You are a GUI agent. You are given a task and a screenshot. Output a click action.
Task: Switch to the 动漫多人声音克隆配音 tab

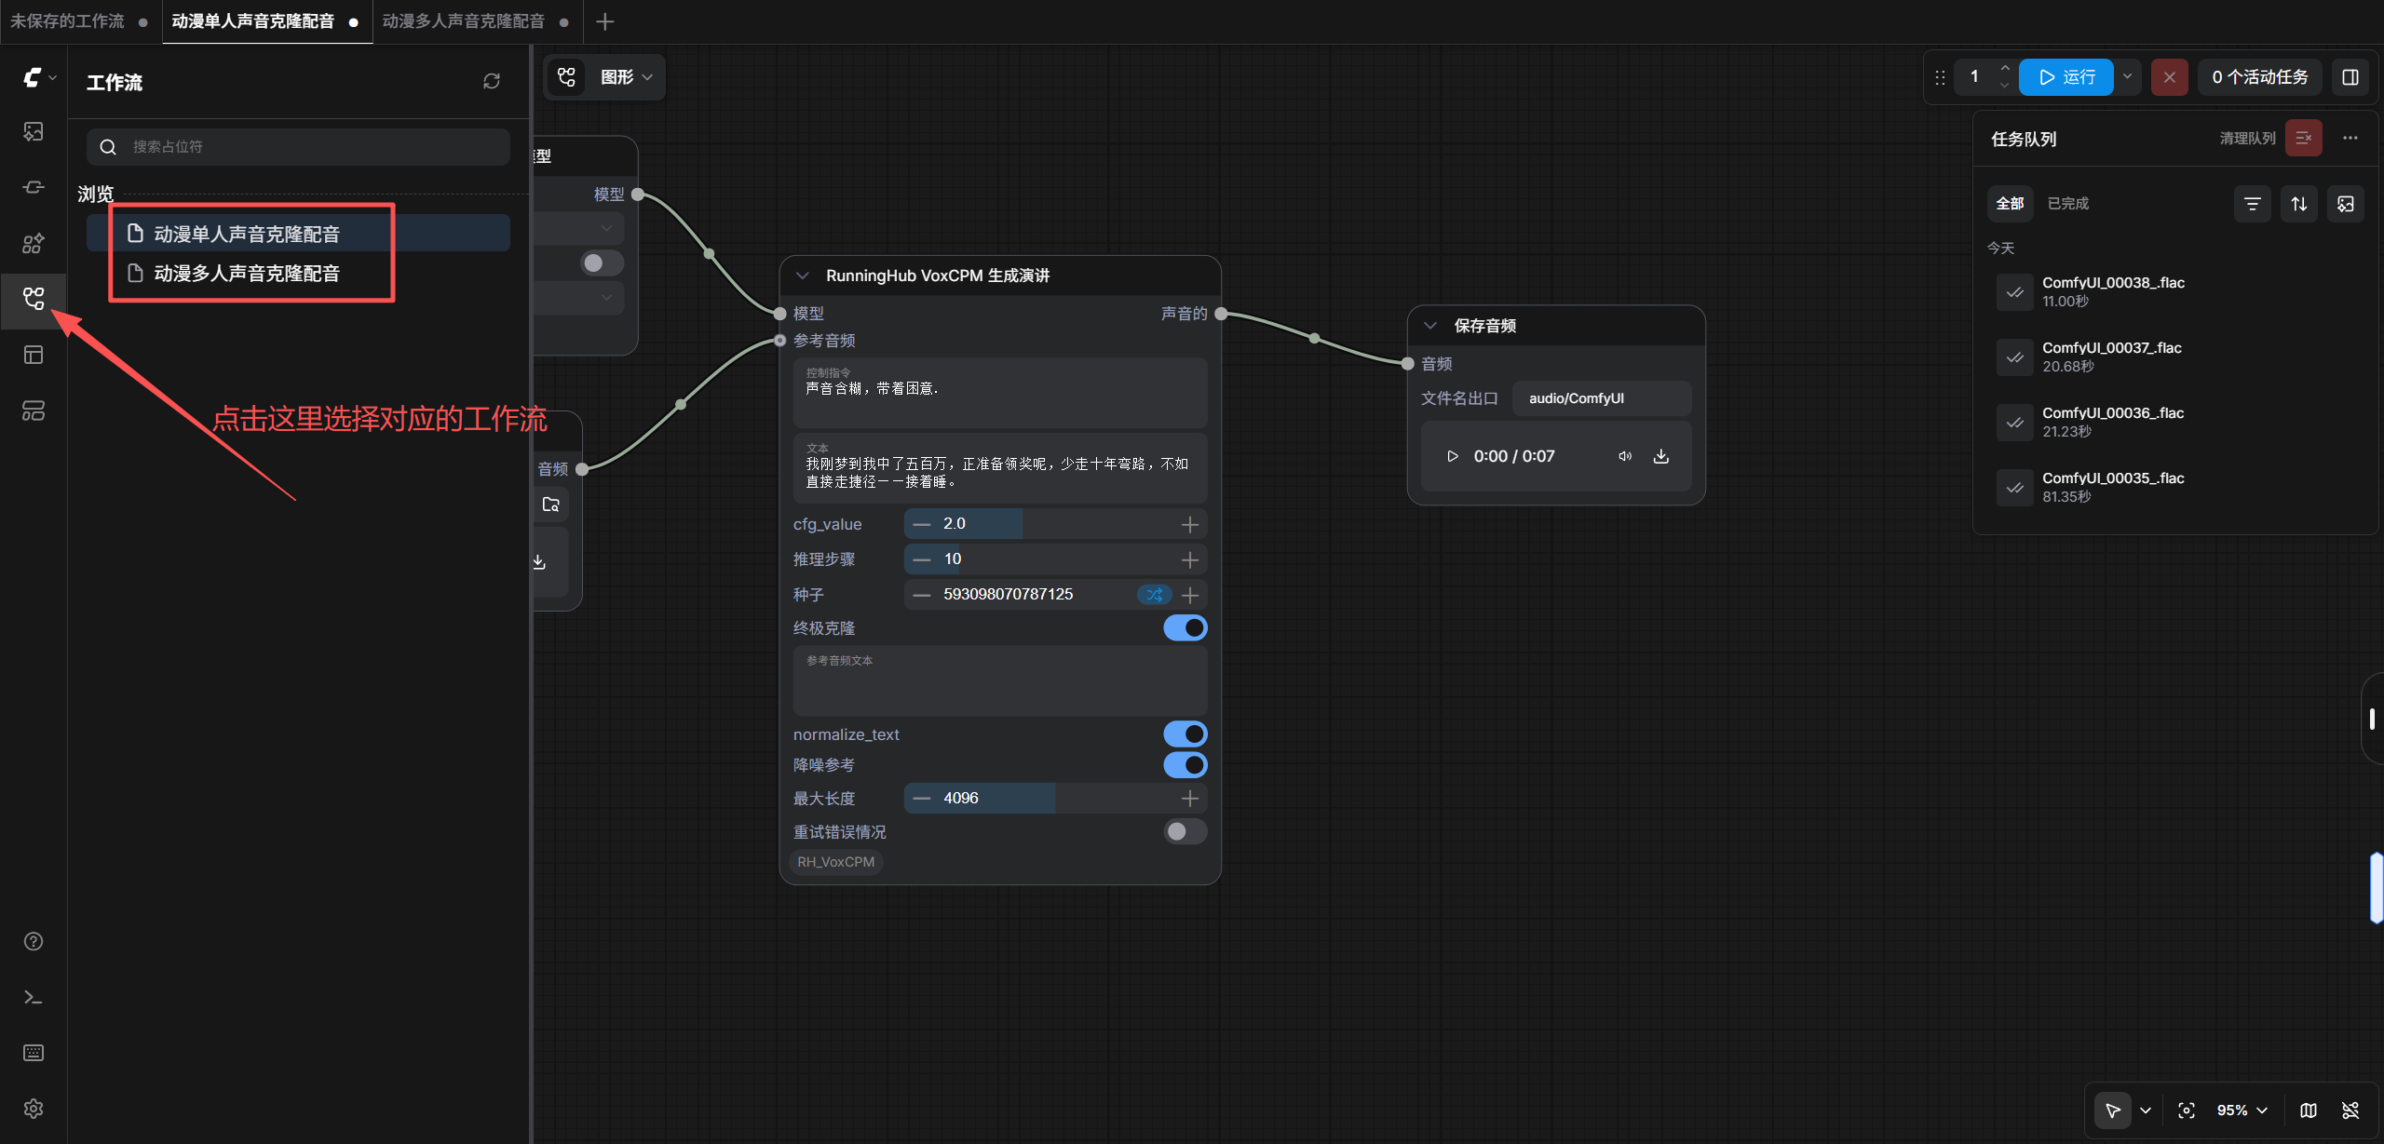(464, 21)
